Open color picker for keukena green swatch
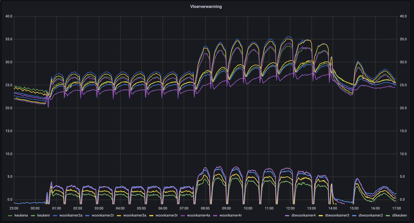The height and width of the screenshot is (223, 414). click(x=10, y=216)
